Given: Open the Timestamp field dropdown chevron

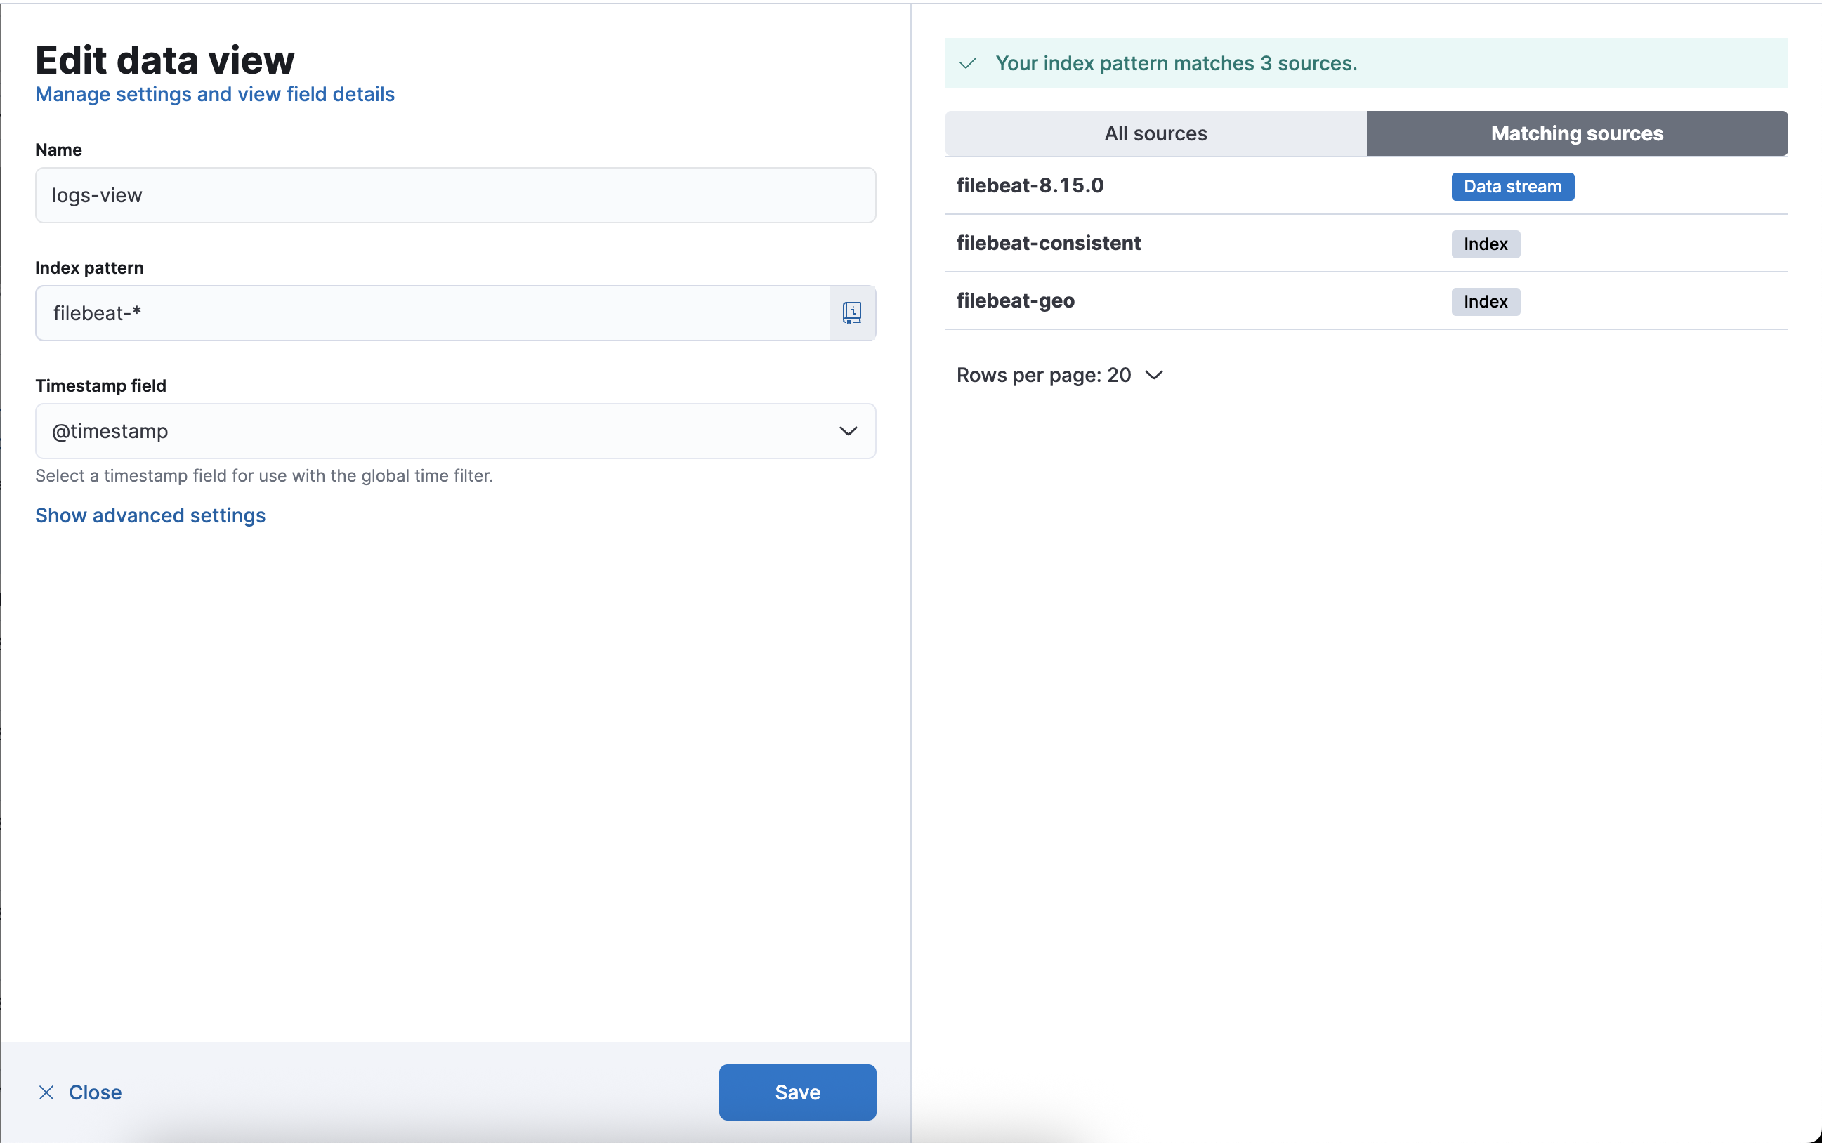Looking at the screenshot, I should coord(848,431).
